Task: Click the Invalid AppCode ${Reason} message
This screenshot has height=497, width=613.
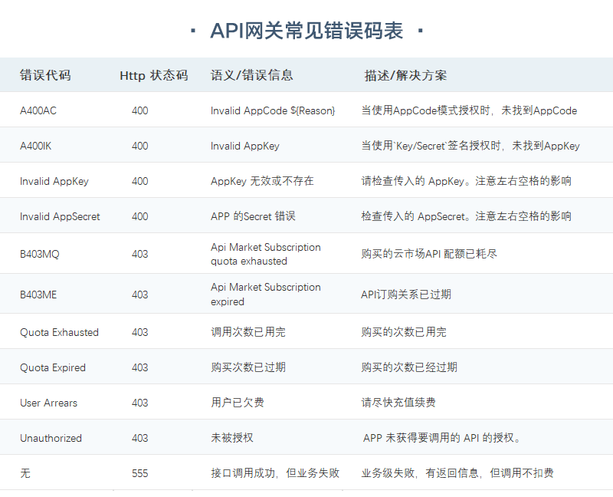Action: pyautogui.click(x=273, y=110)
